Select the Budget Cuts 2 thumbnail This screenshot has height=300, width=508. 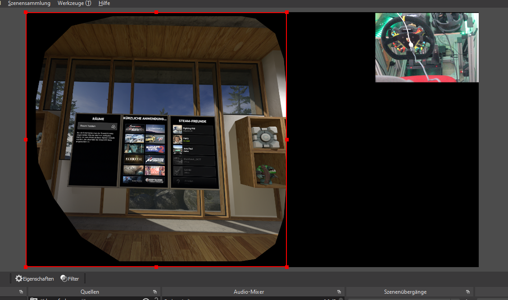155,150
